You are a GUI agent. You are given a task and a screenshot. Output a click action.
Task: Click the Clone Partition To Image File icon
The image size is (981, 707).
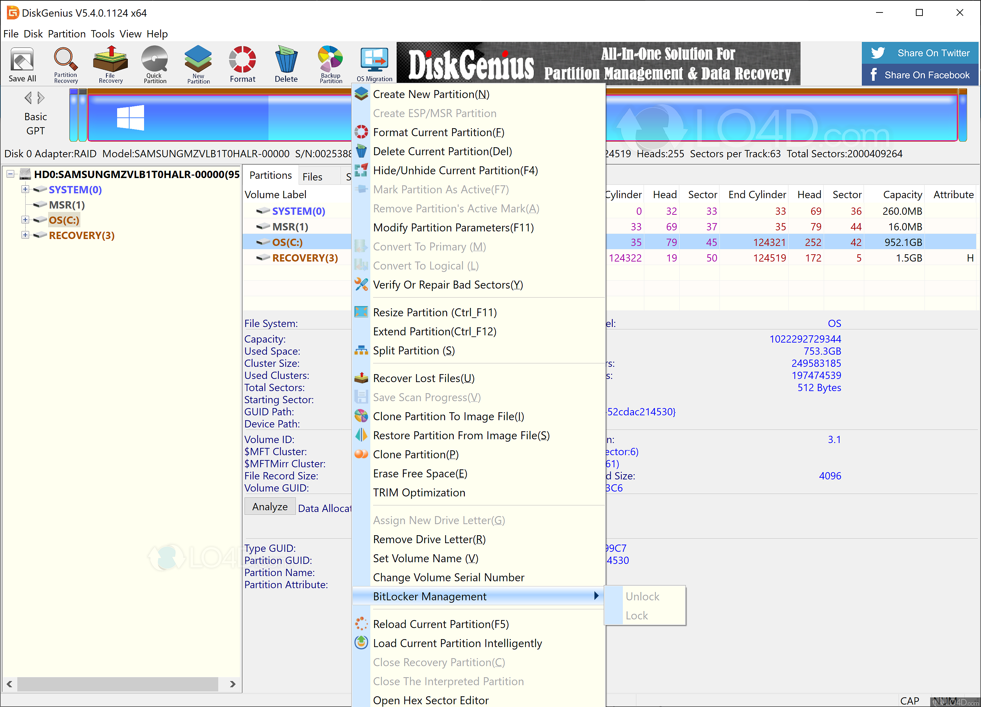tap(361, 416)
